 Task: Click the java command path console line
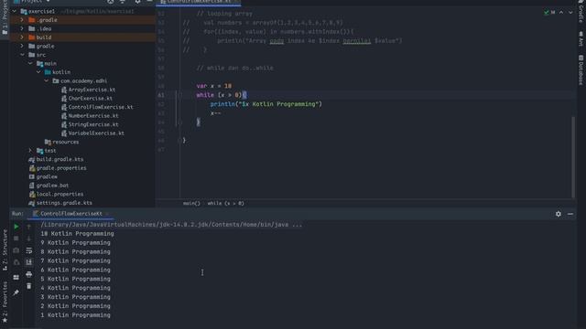171,225
